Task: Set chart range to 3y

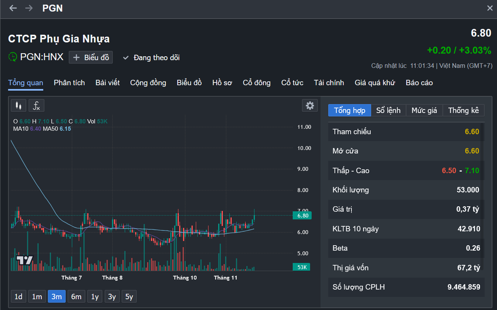Action: 112,297
